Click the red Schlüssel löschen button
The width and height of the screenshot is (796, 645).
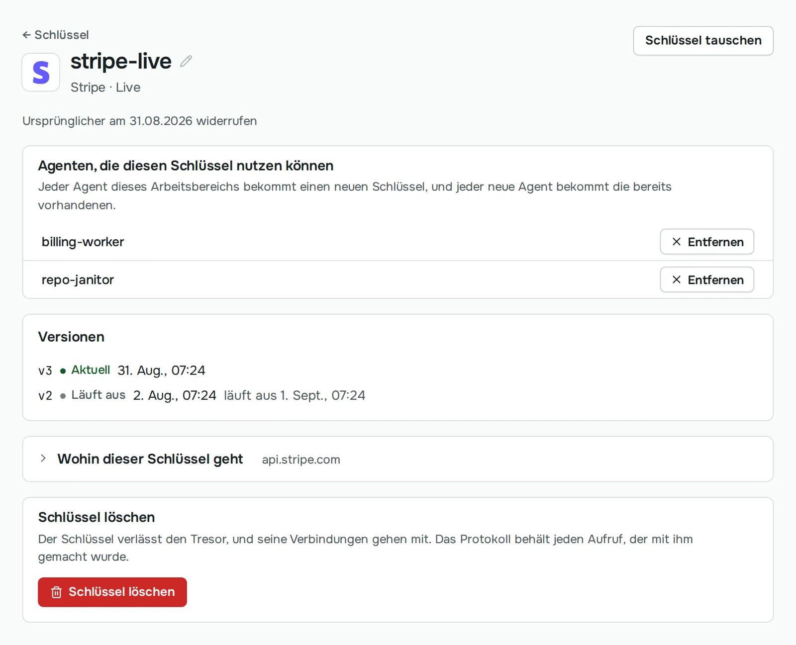coord(112,592)
